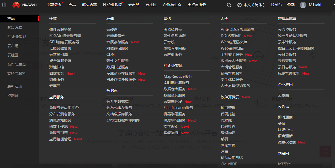The height and width of the screenshot is (168, 335).
Task: Open 分布式数据库中间件 link
Action: (x=123, y=120)
